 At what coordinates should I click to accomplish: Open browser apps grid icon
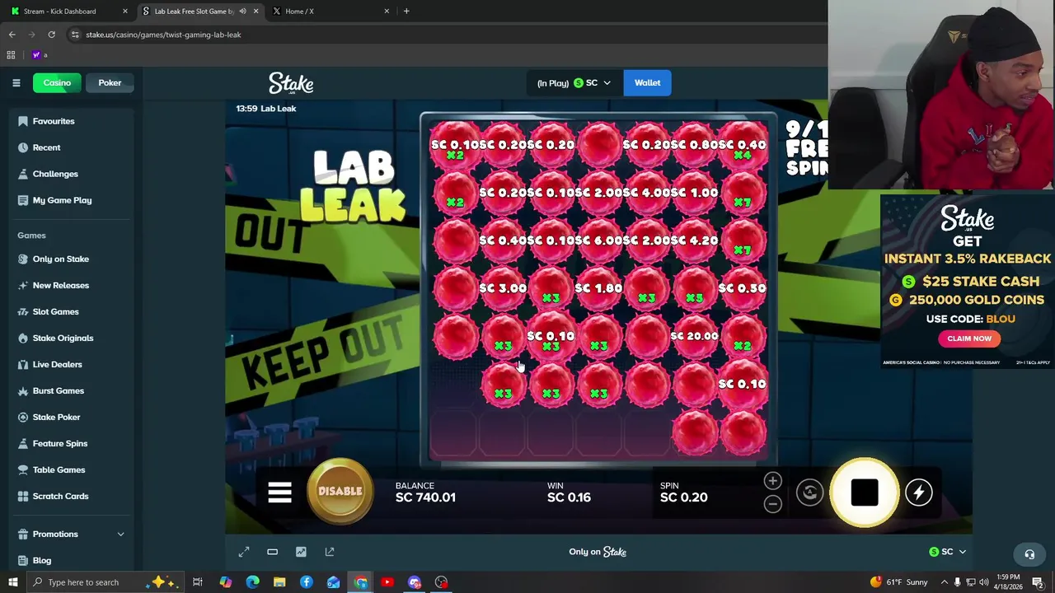tap(11, 54)
